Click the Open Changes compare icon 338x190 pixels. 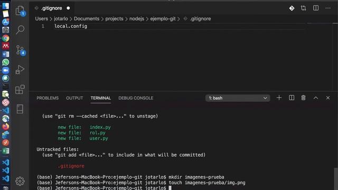tap(304, 8)
